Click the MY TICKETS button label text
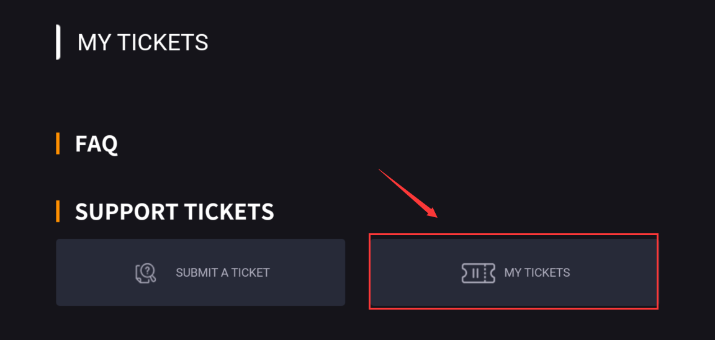The image size is (715, 340). pyautogui.click(x=537, y=273)
